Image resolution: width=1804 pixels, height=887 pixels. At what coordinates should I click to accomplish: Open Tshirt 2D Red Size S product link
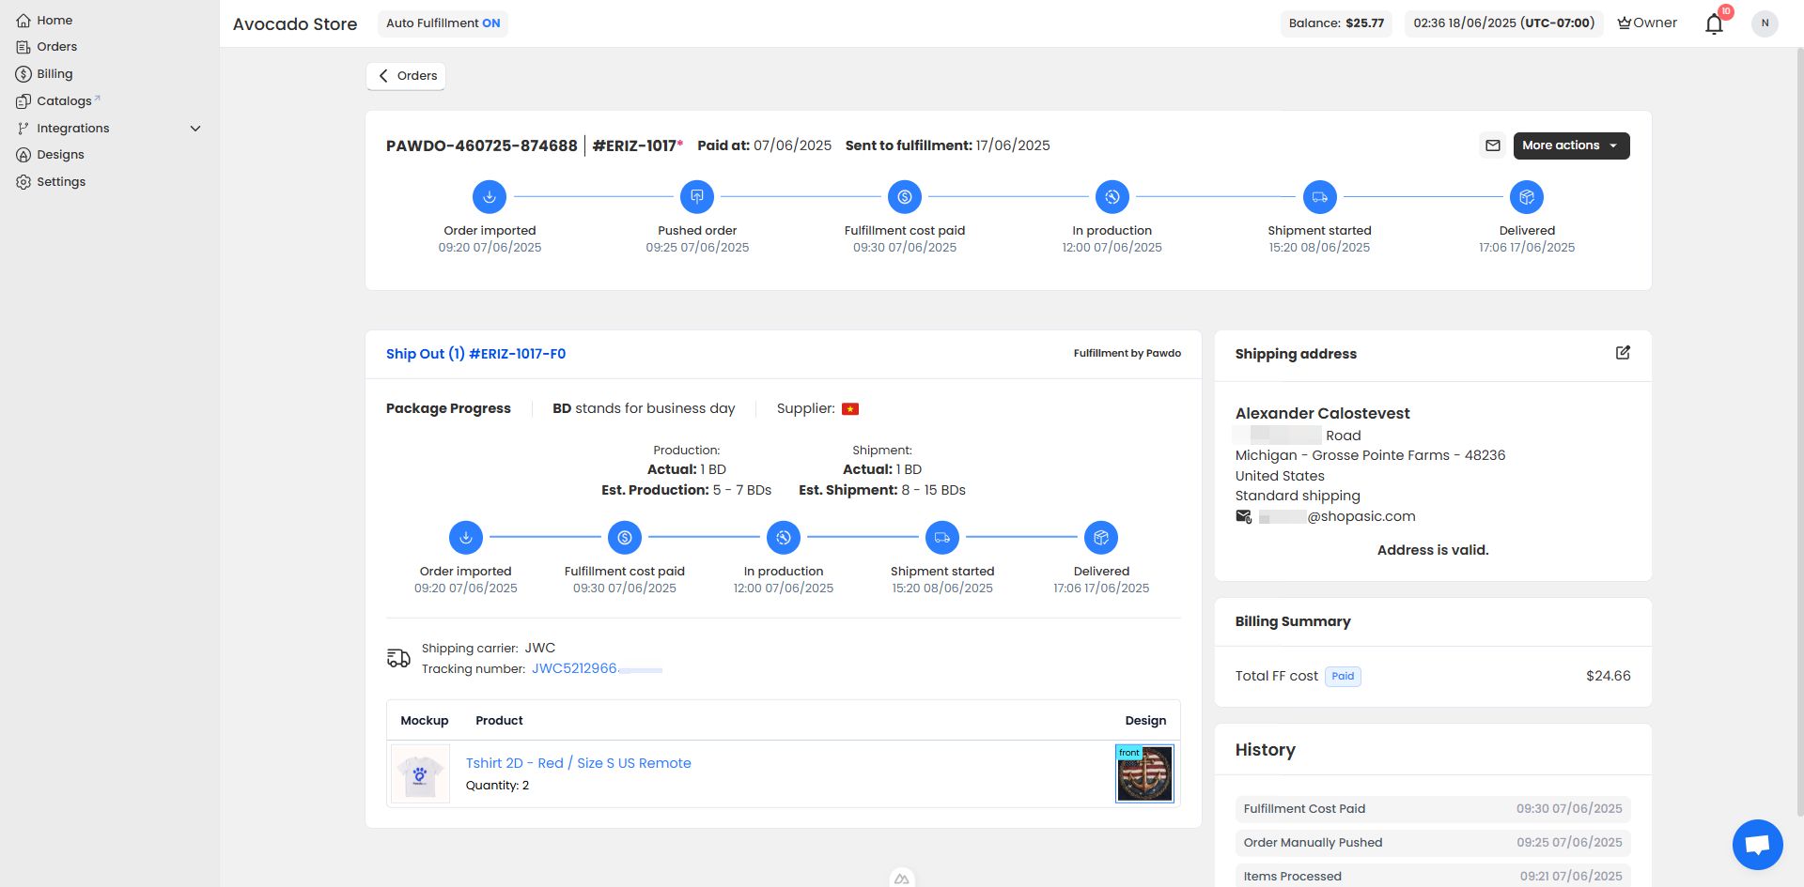(579, 763)
